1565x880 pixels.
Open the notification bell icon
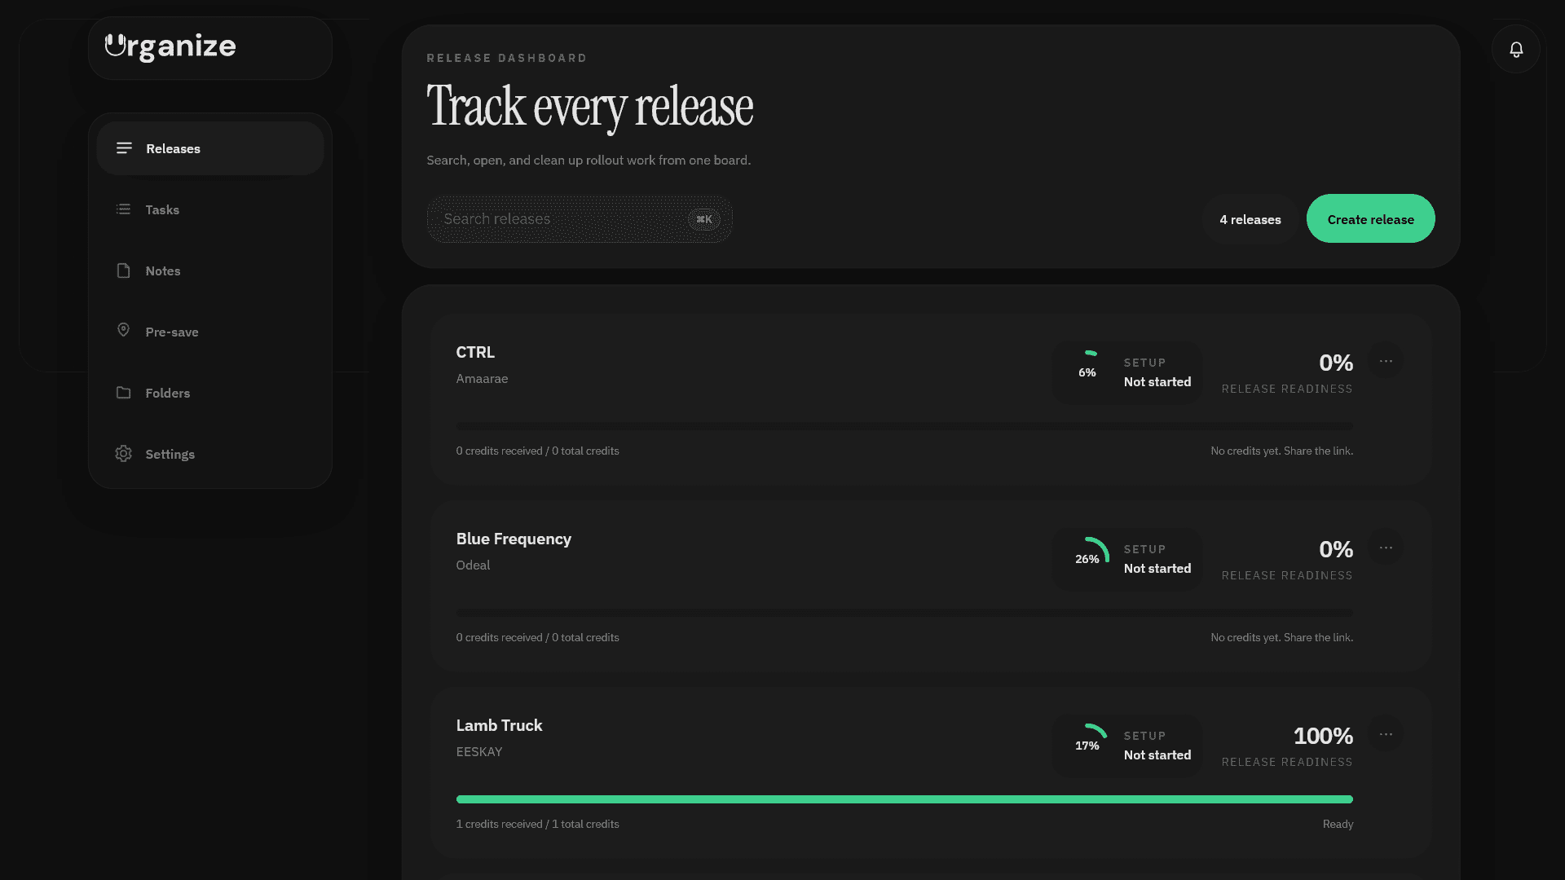point(1515,49)
